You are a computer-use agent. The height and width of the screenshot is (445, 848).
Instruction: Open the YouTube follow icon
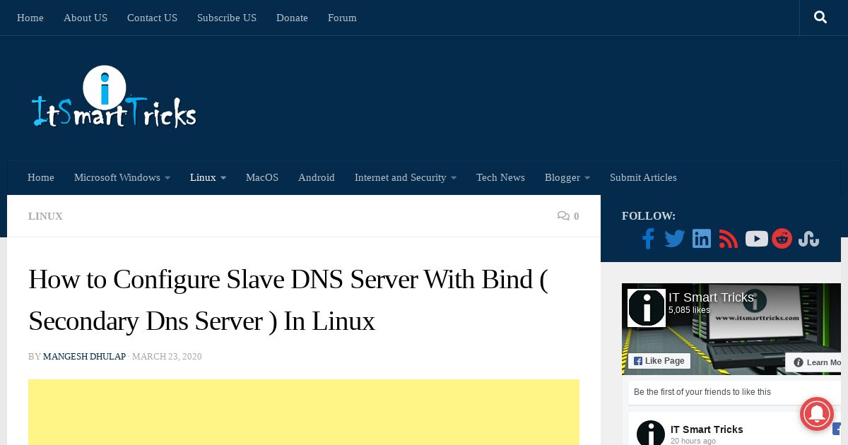[756, 239]
